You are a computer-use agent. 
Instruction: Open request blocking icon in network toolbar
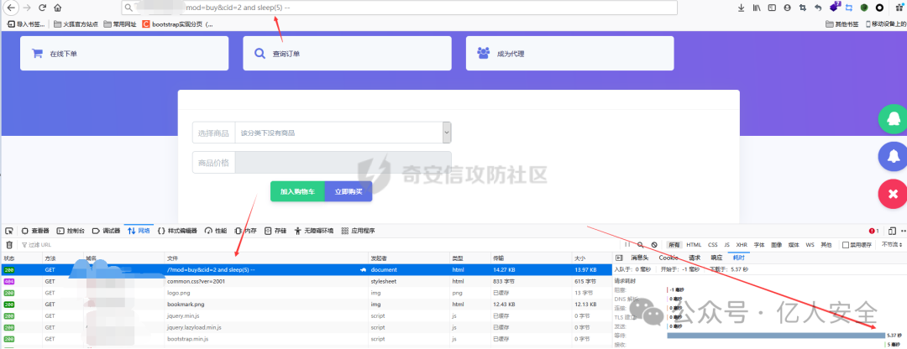coord(654,245)
